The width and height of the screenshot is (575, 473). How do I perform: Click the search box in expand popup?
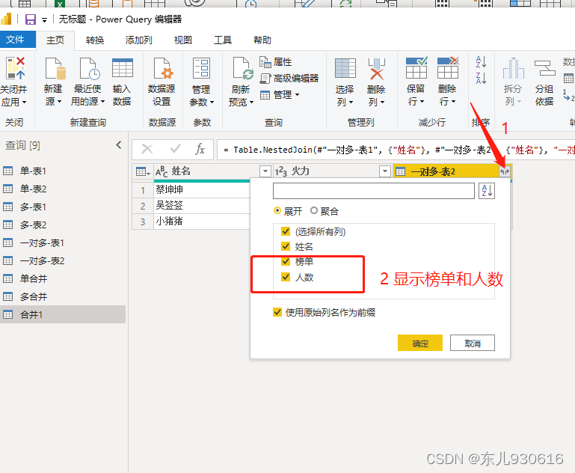[374, 191]
